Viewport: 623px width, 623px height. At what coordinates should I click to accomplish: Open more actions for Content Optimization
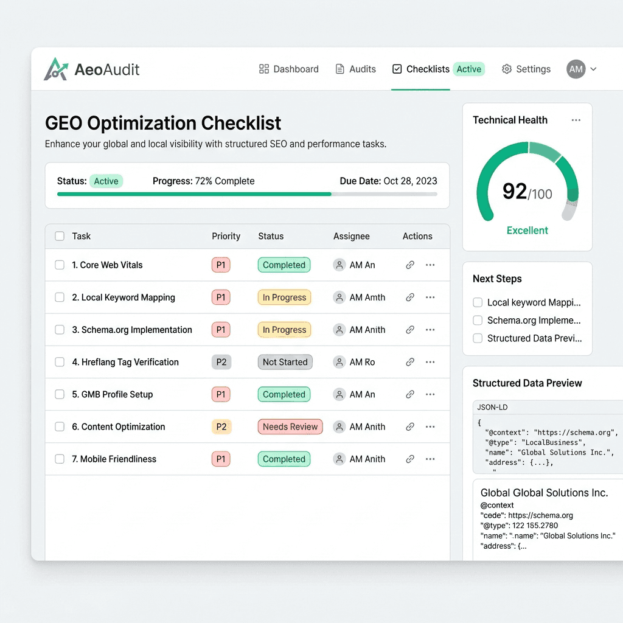click(430, 426)
